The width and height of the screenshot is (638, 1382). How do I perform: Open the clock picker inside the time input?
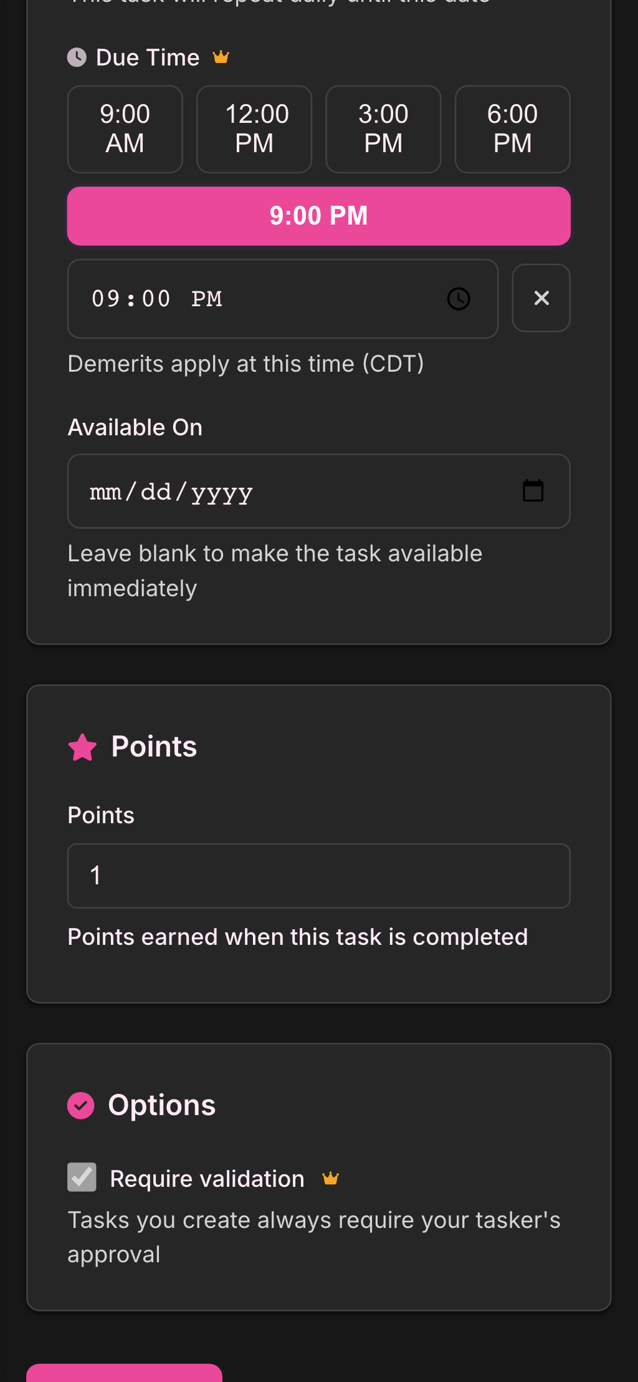tap(458, 299)
